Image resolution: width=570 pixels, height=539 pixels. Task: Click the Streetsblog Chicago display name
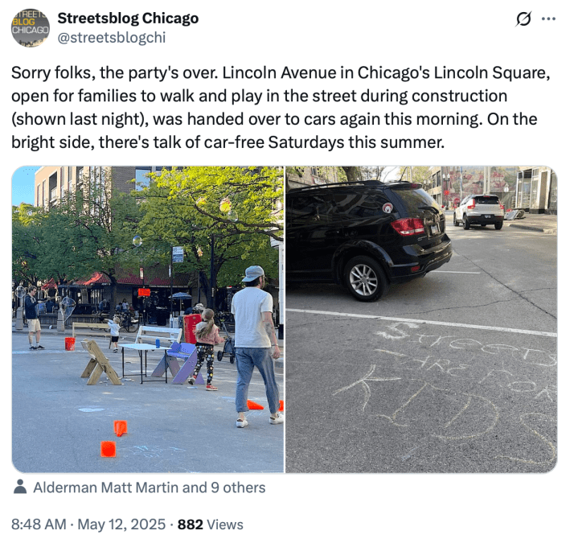coord(128,19)
